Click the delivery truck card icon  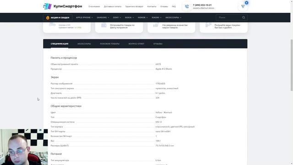(x=52, y=24)
